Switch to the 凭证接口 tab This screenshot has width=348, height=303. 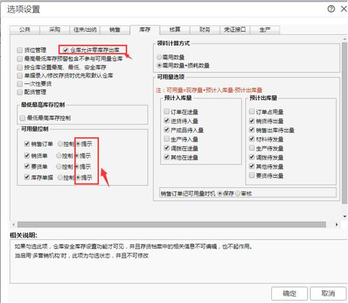(235, 30)
